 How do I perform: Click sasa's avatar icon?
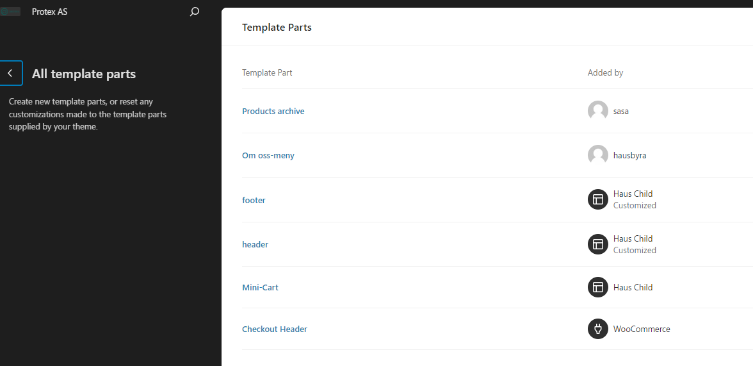pos(597,111)
